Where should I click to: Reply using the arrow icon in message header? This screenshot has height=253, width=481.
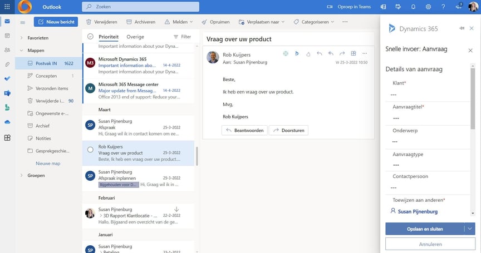320,53
